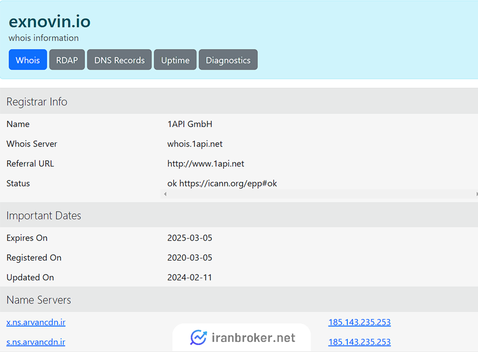Open the Uptime tab
This screenshot has width=478, height=352.
point(175,60)
